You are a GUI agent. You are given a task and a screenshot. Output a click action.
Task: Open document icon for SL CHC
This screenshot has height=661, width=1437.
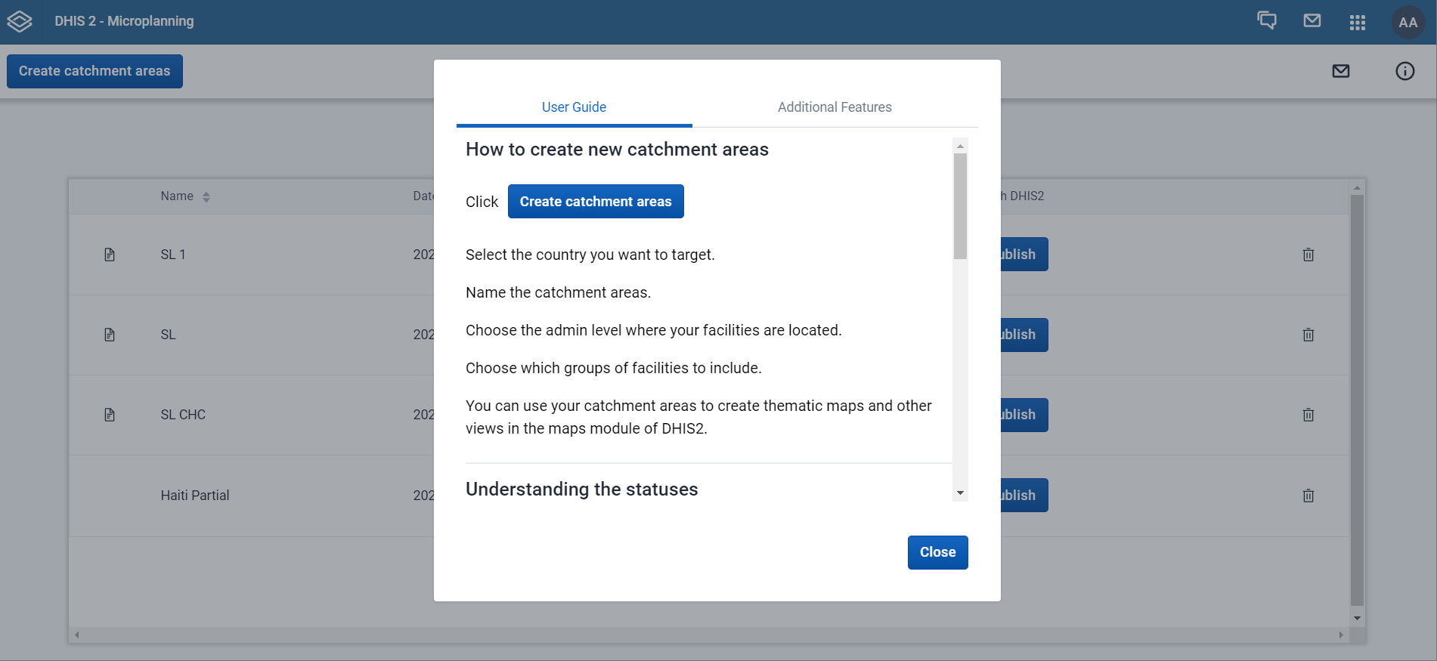coord(110,415)
